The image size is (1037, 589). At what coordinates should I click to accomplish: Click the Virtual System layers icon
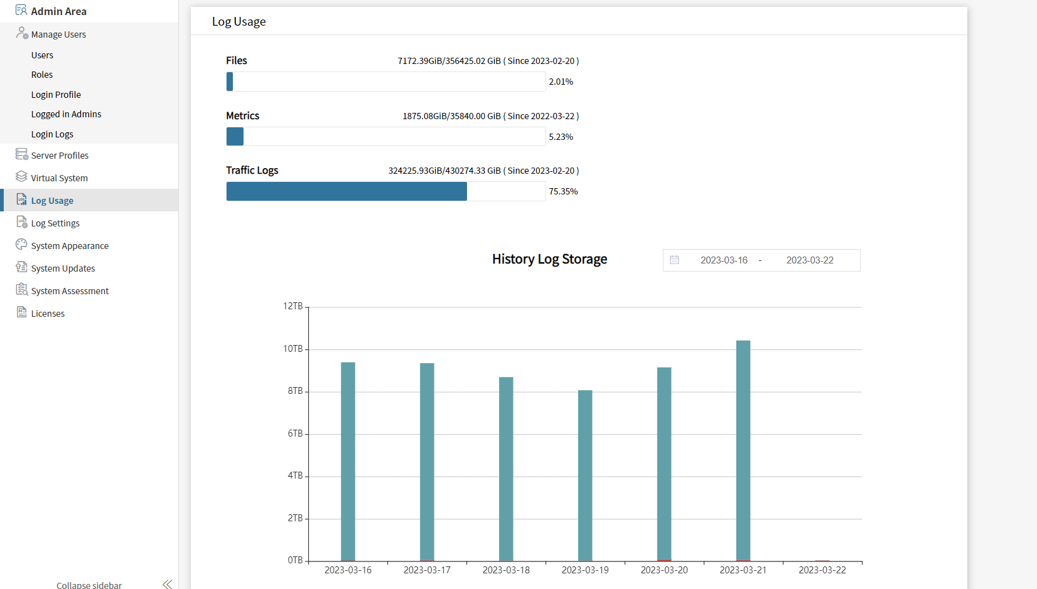[x=21, y=177]
